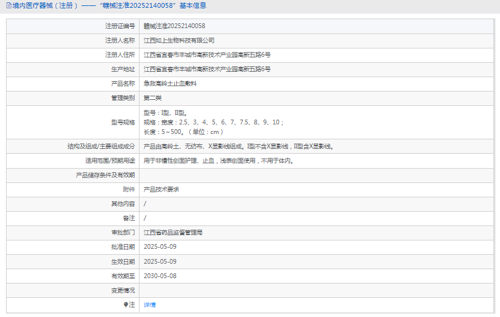Click the 注册人住所 label
Screen dimensions: 500x317
pos(120,55)
